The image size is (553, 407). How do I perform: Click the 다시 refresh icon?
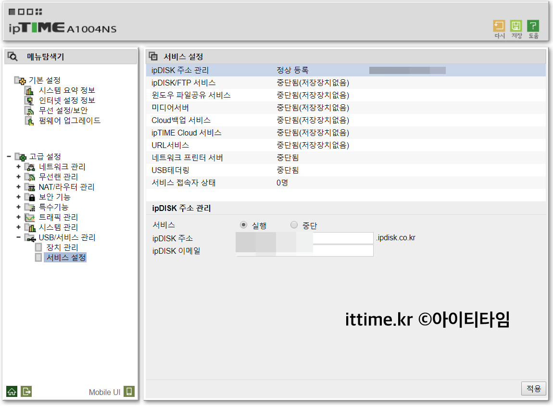(x=499, y=26)
